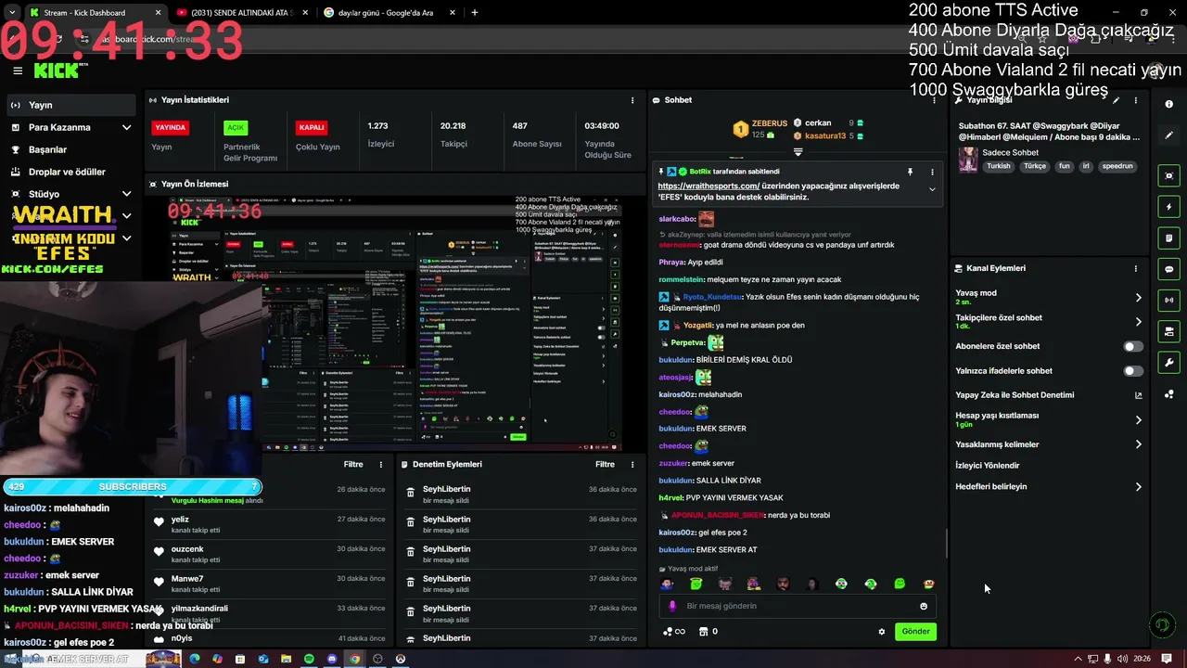This screenshot has width=1187, height=668.
Task: Toggle the channel actions camera icon in sidebar
Action: [1169, 331]
